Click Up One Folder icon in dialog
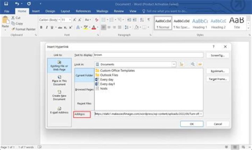The width and height of the screenshot is (252, 150). 182,64
